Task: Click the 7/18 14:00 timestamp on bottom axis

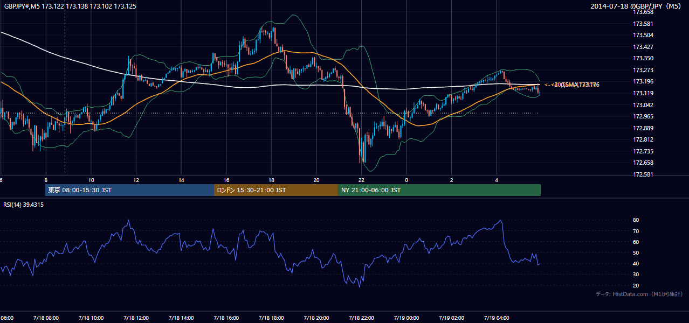Action: [181, 318]
